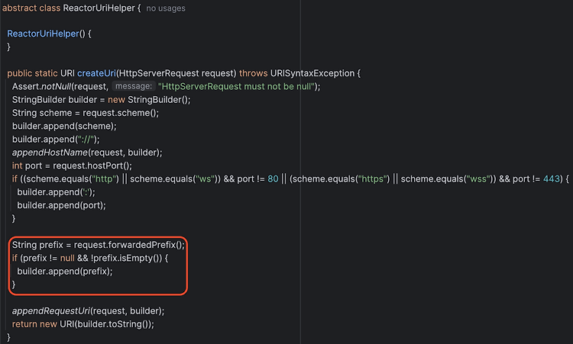
Task: Click the ReactorUriHelper constructor name
Action: tap(43, 34)
